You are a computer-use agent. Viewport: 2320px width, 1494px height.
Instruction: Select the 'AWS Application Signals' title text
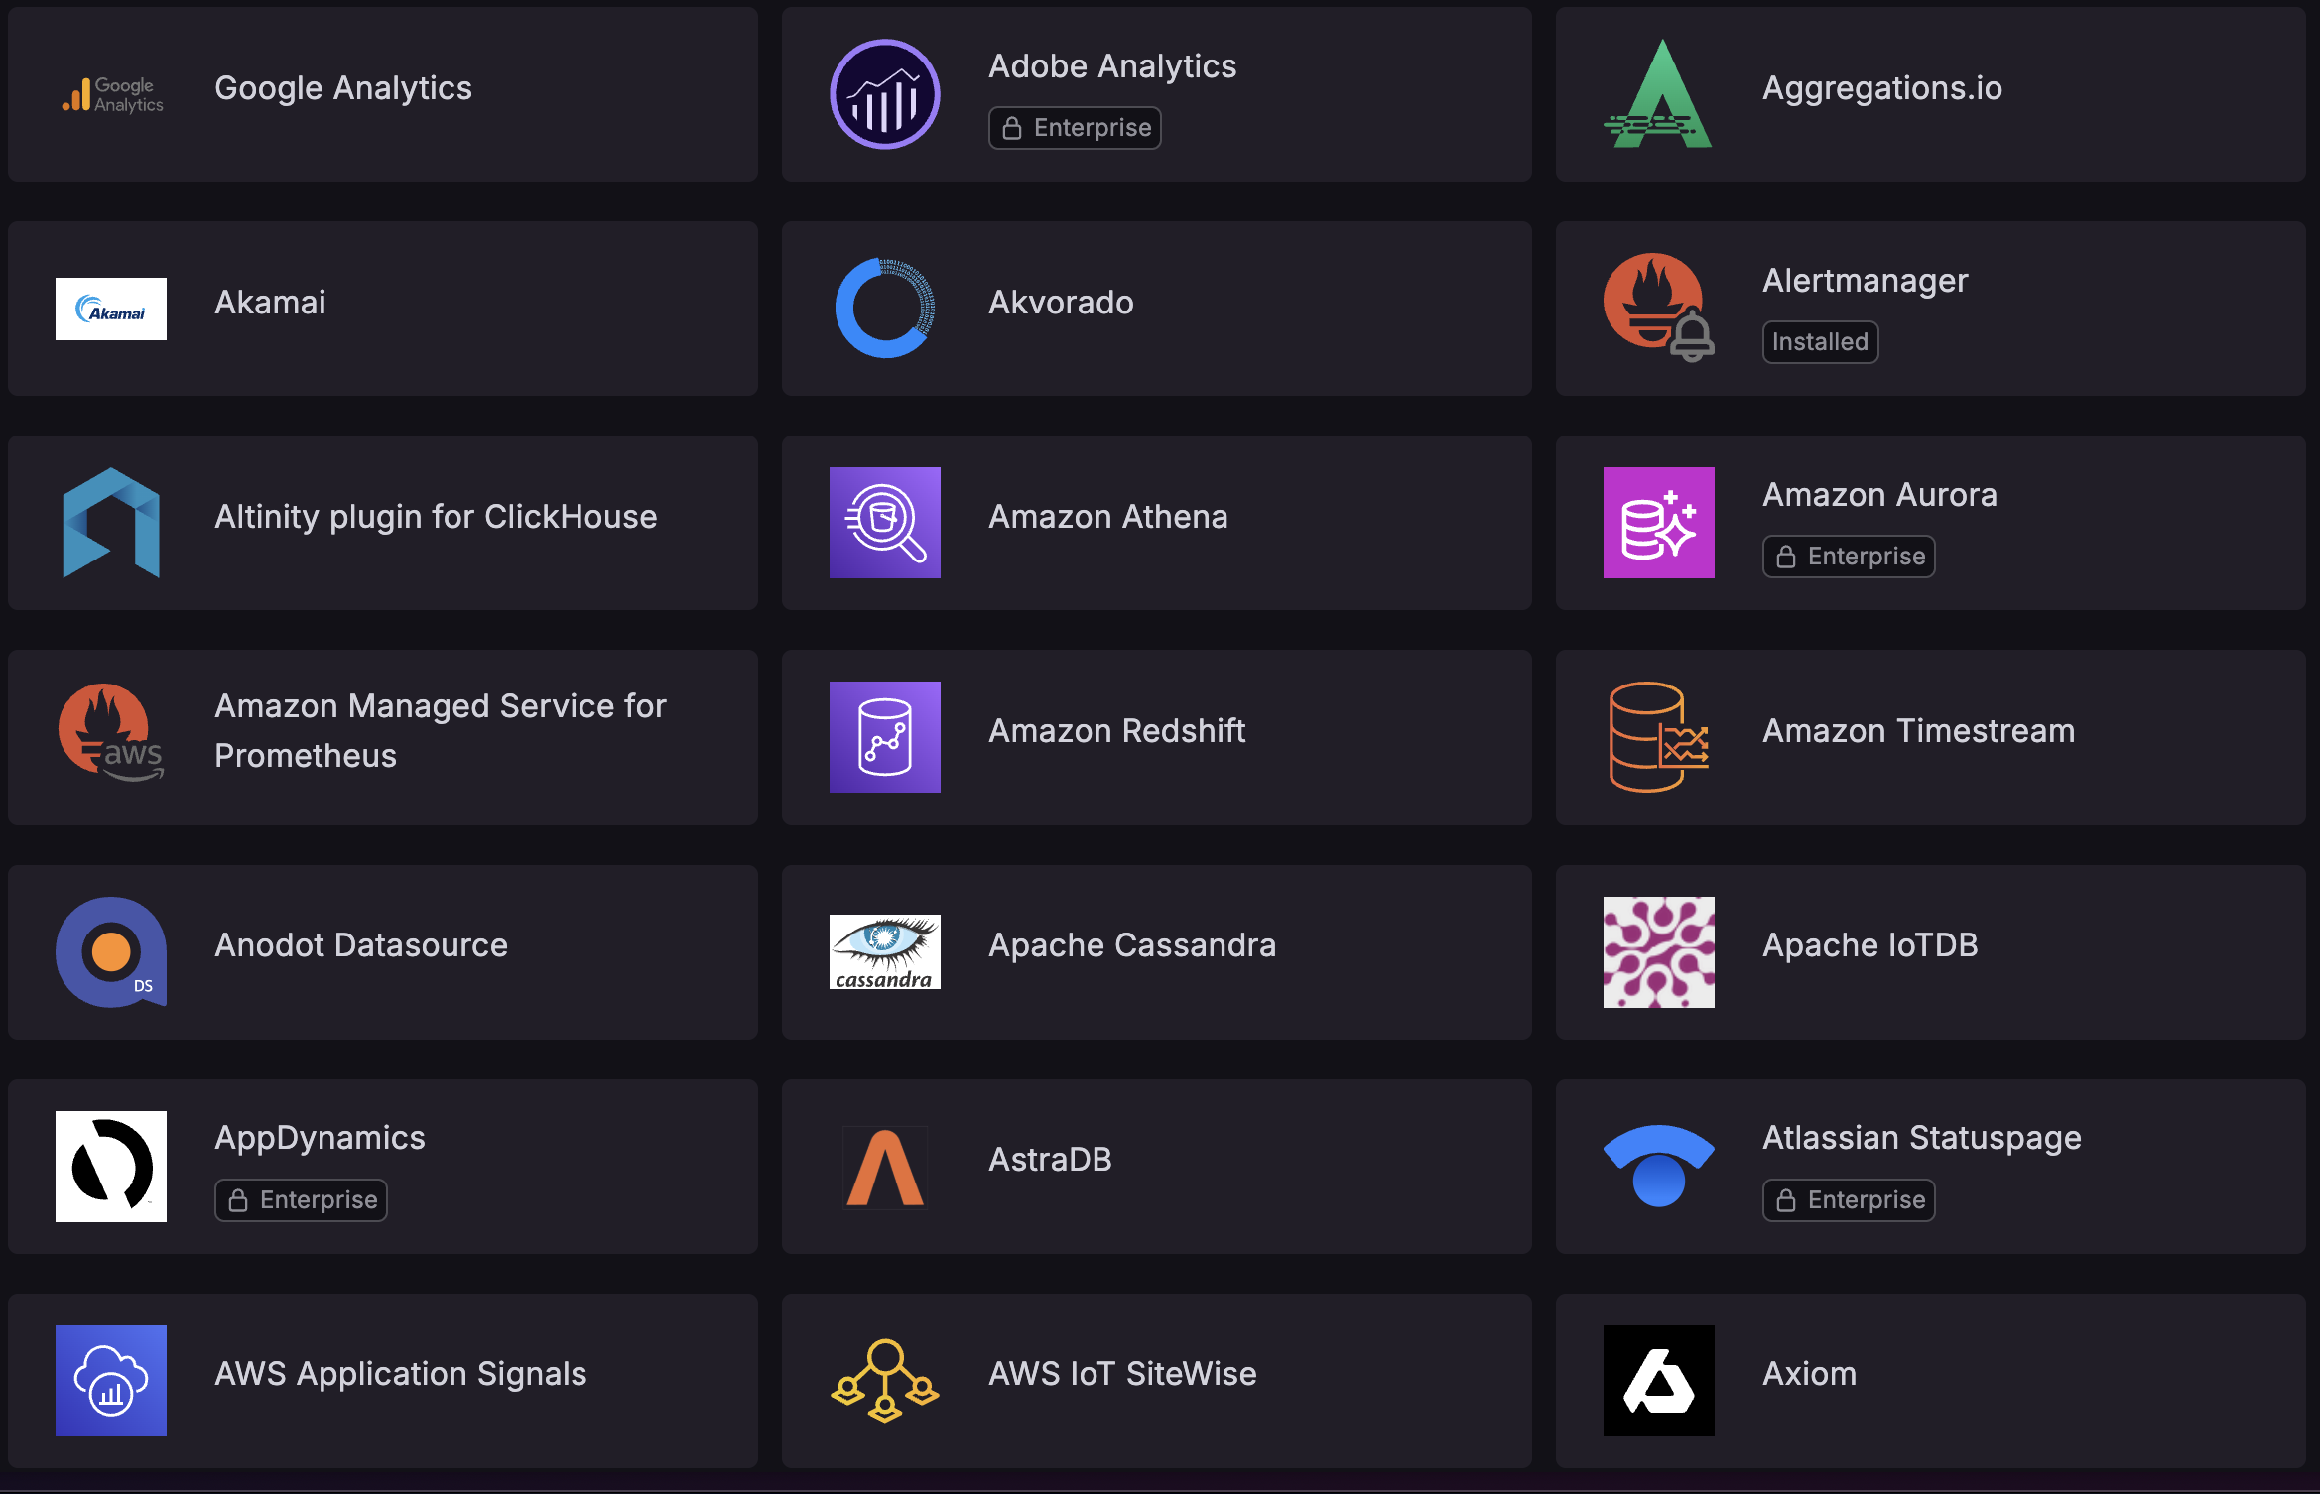tap(401, 1374)
